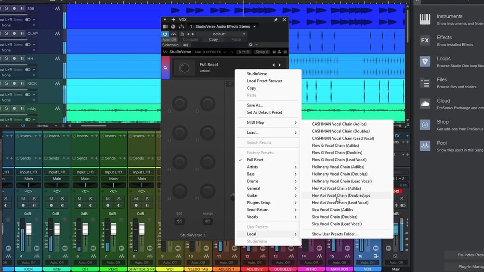Image resolution: width=484 pixels, height=272 pixels.
Task: Toggle monitor on the HH track
Action: click(22, 58)
